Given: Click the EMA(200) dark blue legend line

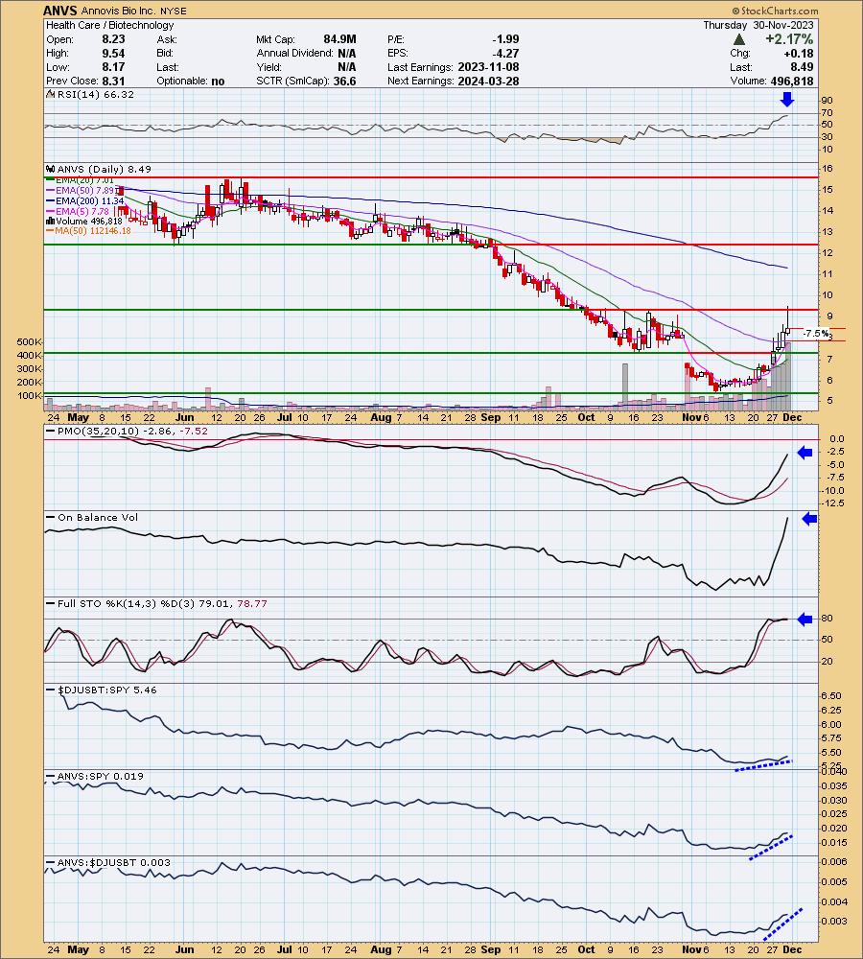Looking at the screenshot, I should coord(50,201).
